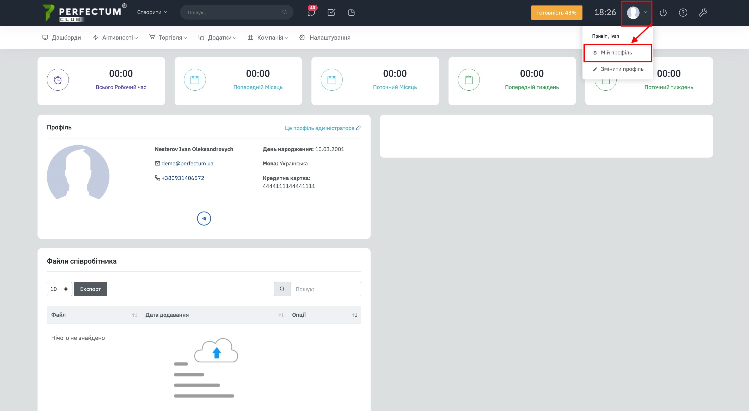Viewport: 749px width, 411px height.
Task: Click the Telegram icon in profile card
Action: 204,218
